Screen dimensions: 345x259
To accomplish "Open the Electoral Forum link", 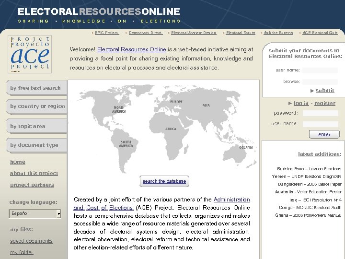I will 241,33.
